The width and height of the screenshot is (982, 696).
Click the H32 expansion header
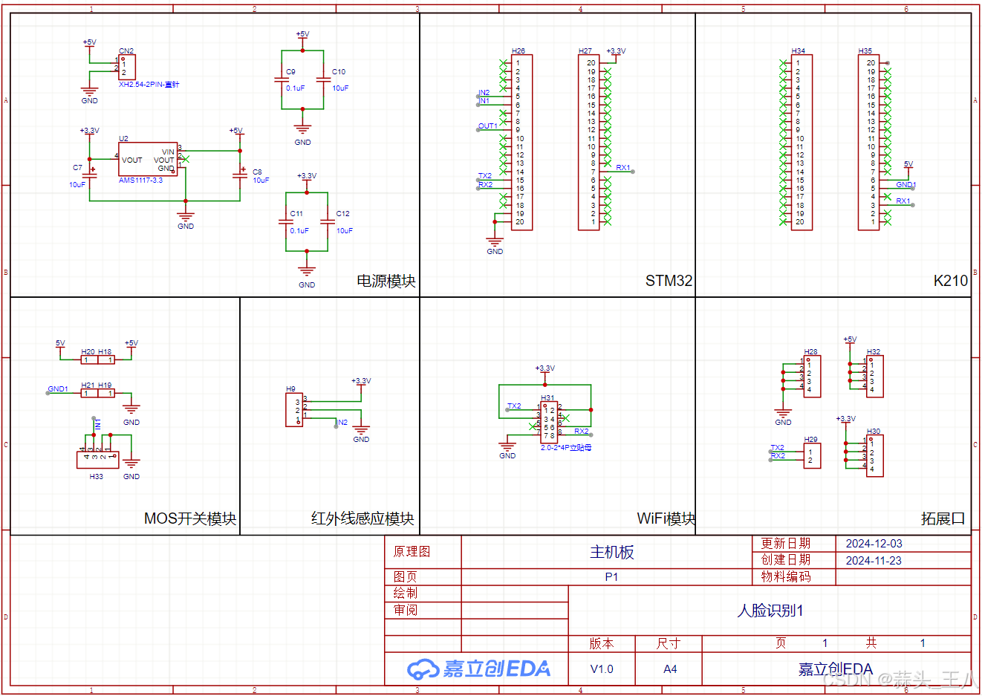[x=875, y=377]
